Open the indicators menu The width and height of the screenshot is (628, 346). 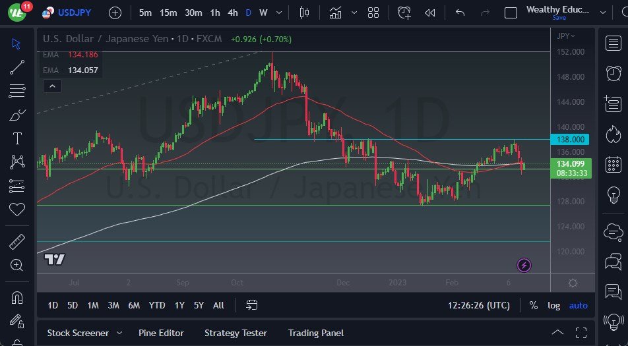[x=336, y=13]
